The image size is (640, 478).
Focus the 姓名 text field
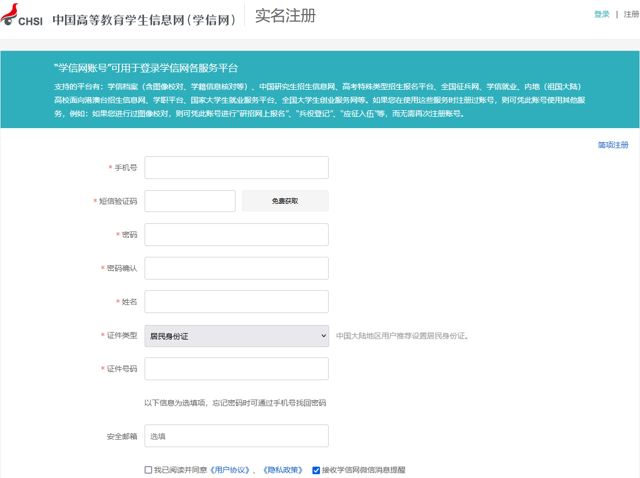pos(236,302)
